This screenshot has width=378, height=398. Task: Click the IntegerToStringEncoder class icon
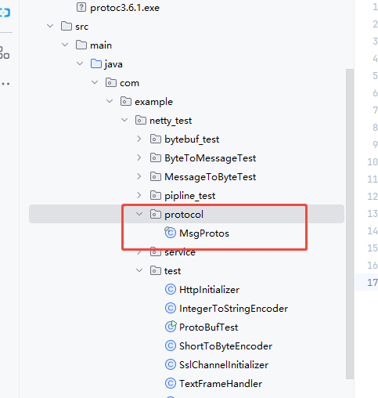pyautogui.click(x=171, y=308)
